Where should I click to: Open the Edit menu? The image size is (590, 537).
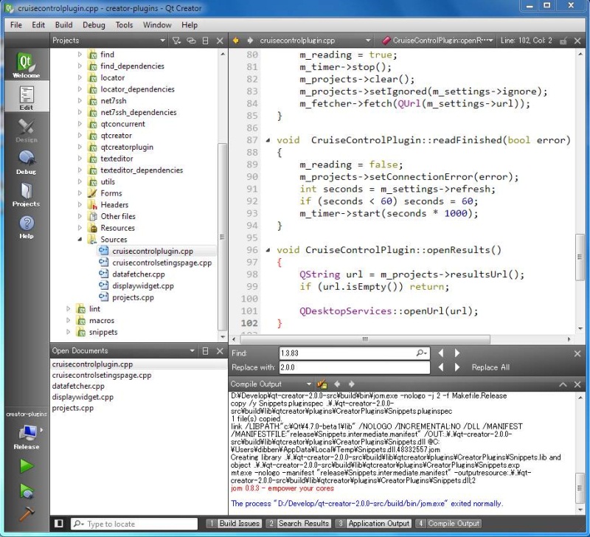pos(38,25)
